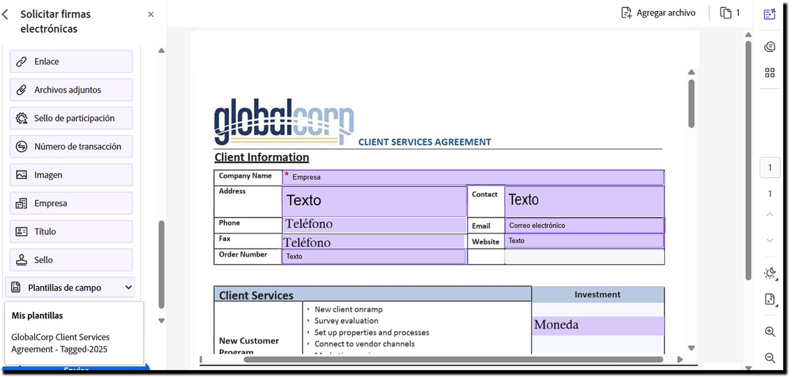Click the Set up properties and processes bullet
Viewport: 798px width, 377px height.
tap(372, 333)
